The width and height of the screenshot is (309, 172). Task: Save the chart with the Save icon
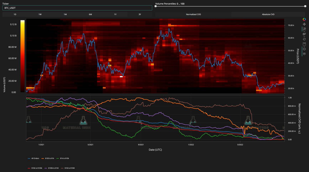305,44
